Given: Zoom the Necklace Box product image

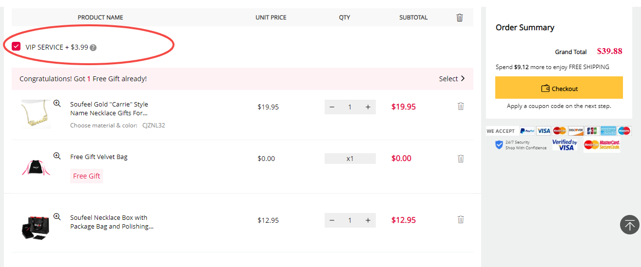Looking at the screenshot, I should pos(57,217).
